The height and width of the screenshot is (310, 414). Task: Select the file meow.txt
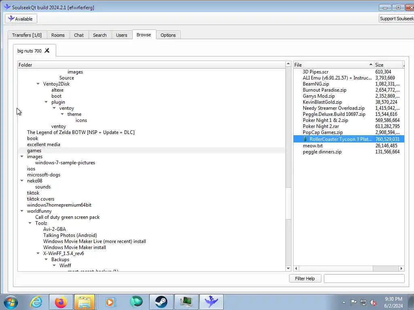(313, 145)
